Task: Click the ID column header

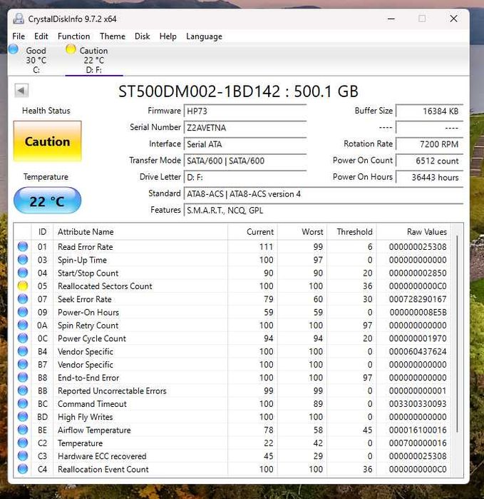Action: [42, 232]
